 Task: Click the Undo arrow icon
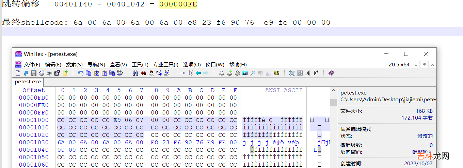tap(80, 73)
